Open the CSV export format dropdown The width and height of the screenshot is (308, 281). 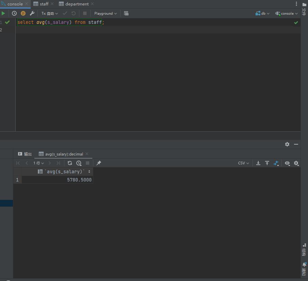243,163
